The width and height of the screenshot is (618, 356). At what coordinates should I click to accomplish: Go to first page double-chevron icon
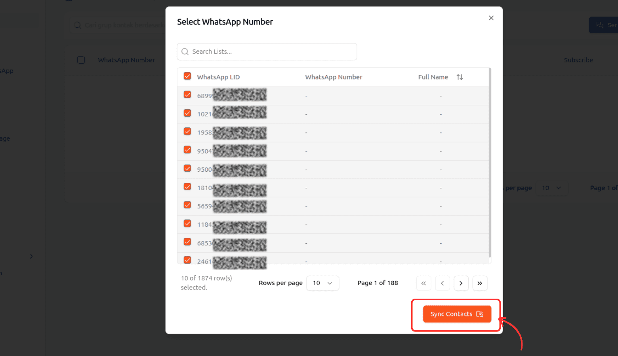423,283
